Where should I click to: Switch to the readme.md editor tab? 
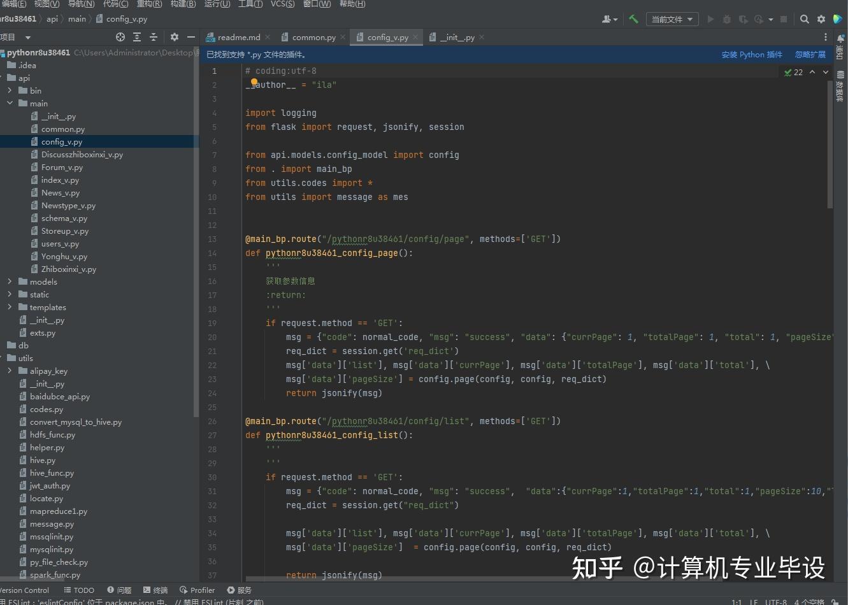tap(239, 37)
